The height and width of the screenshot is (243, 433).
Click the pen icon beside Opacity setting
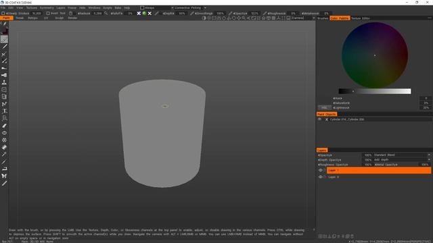coord(230,13)
